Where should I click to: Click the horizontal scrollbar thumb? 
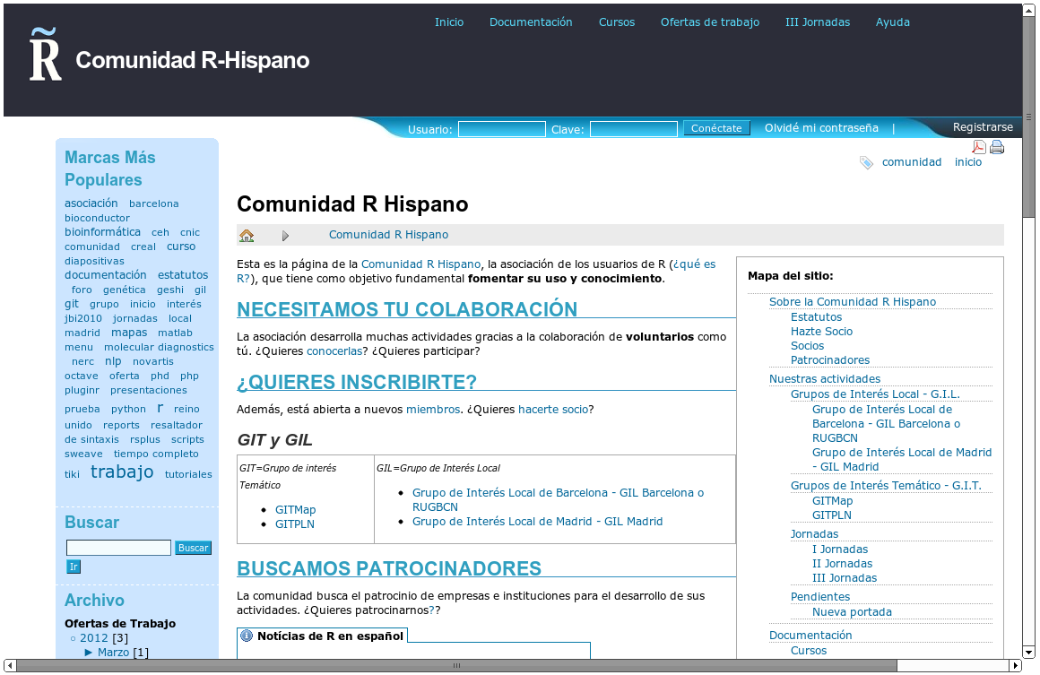pyautogui.click(x=456, y=666)
